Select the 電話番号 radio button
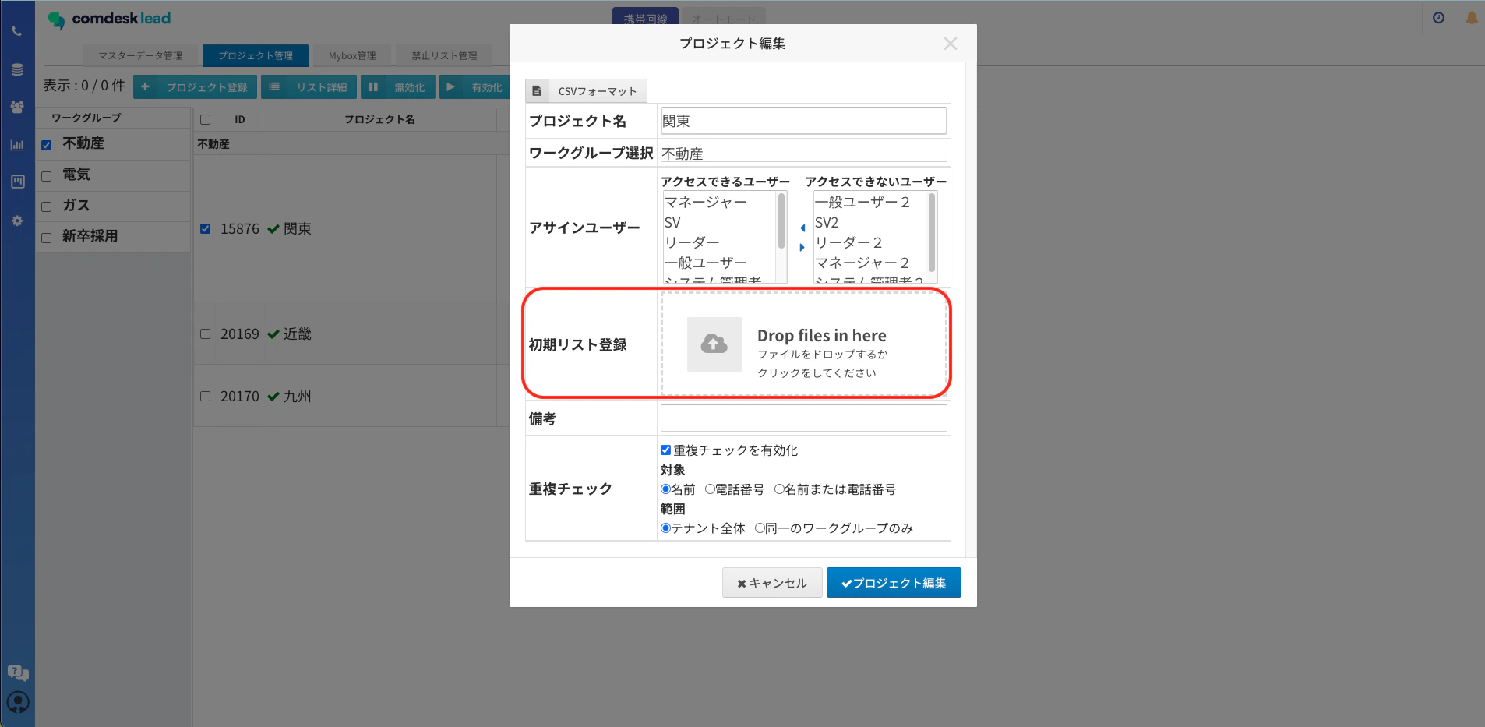Viewport: 1485px width, 727px height. point(710,489)
